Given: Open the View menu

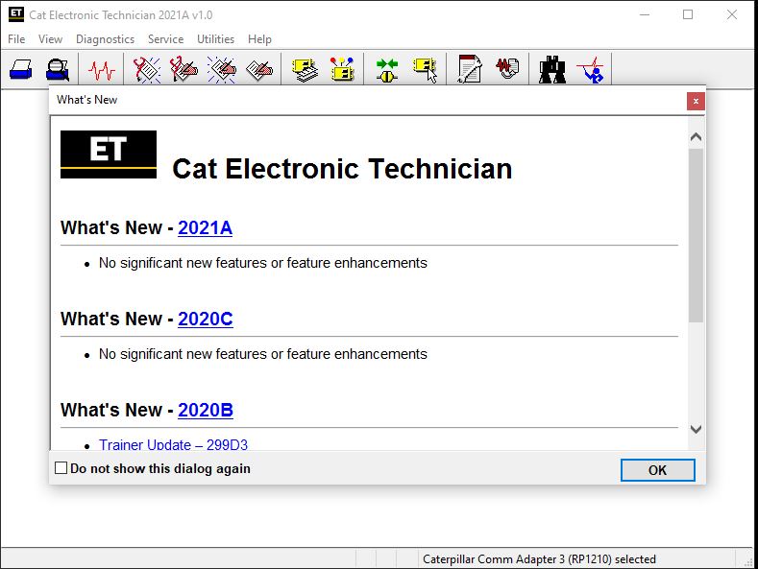Looking at the screenshot, I should point(50,39).
